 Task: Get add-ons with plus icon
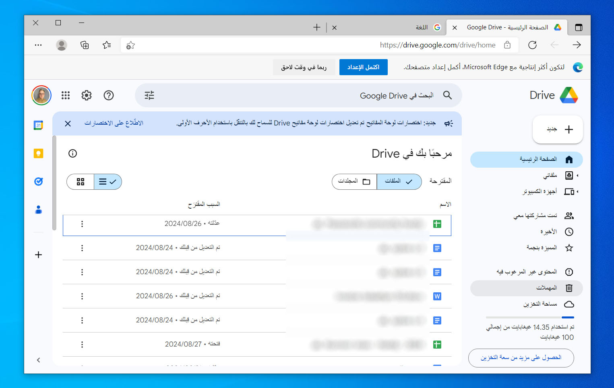pos(39,255)
